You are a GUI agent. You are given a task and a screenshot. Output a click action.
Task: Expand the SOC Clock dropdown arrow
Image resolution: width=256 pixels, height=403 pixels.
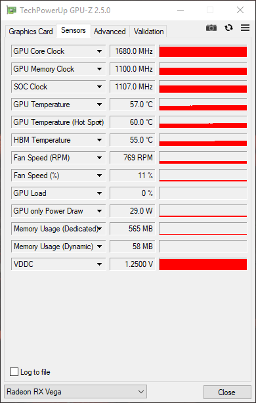100,87
